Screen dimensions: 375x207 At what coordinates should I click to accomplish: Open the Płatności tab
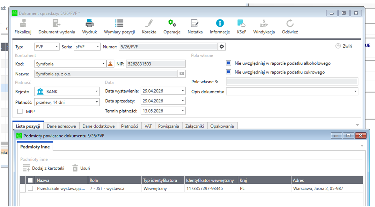pos(129,126)
